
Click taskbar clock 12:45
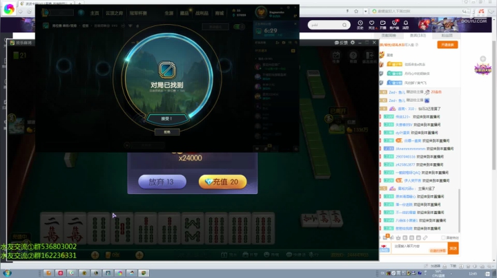[x=473, y=273]
